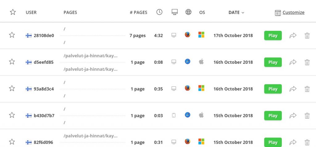Play the recording for user 93a8d3c4

coord(273,89)
